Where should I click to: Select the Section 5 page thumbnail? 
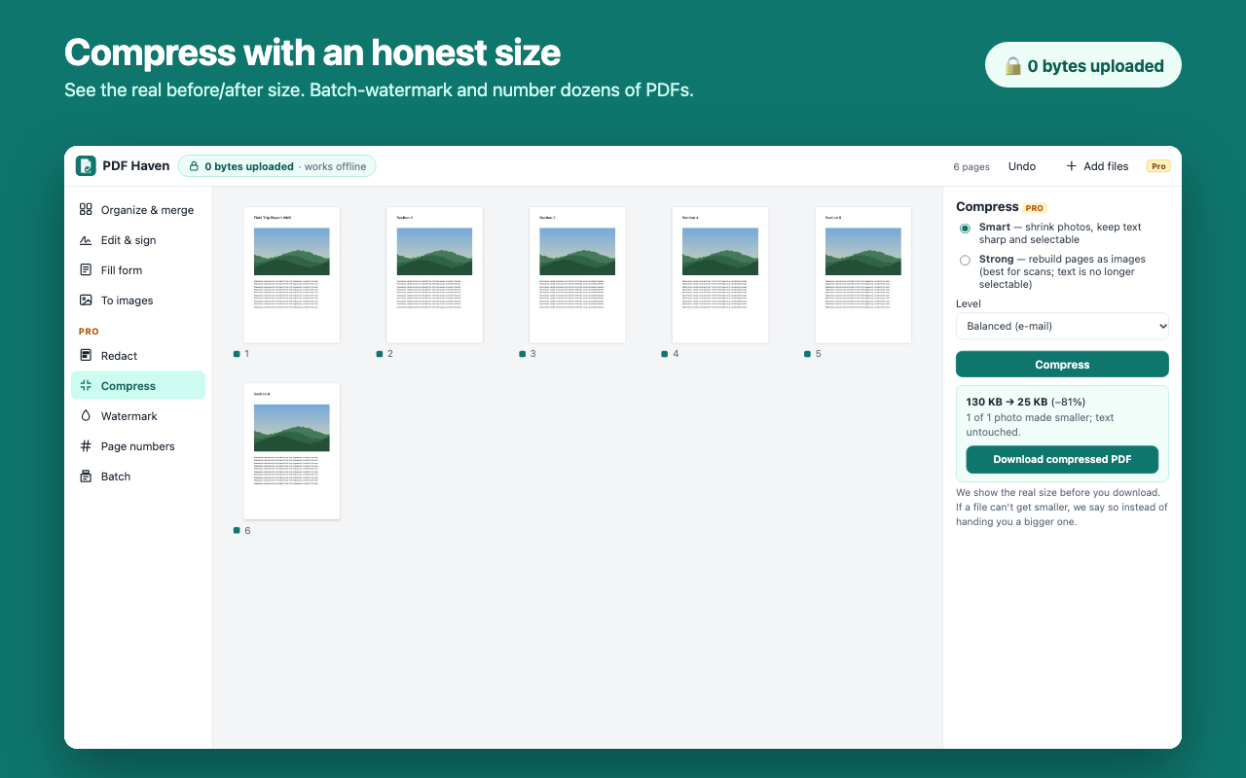point(863,275)
